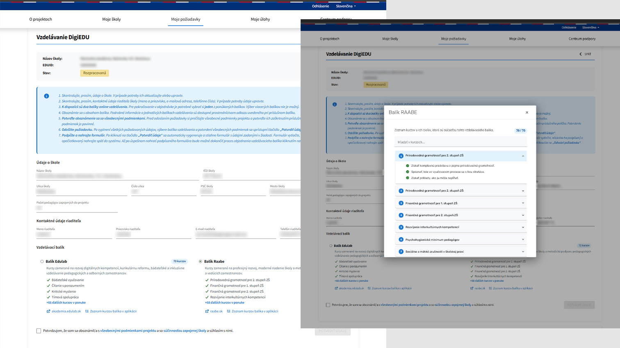Click checkmark beside Rozvíjanie interkultúrnych kompetencií, left window

click(x=207, y=297)
